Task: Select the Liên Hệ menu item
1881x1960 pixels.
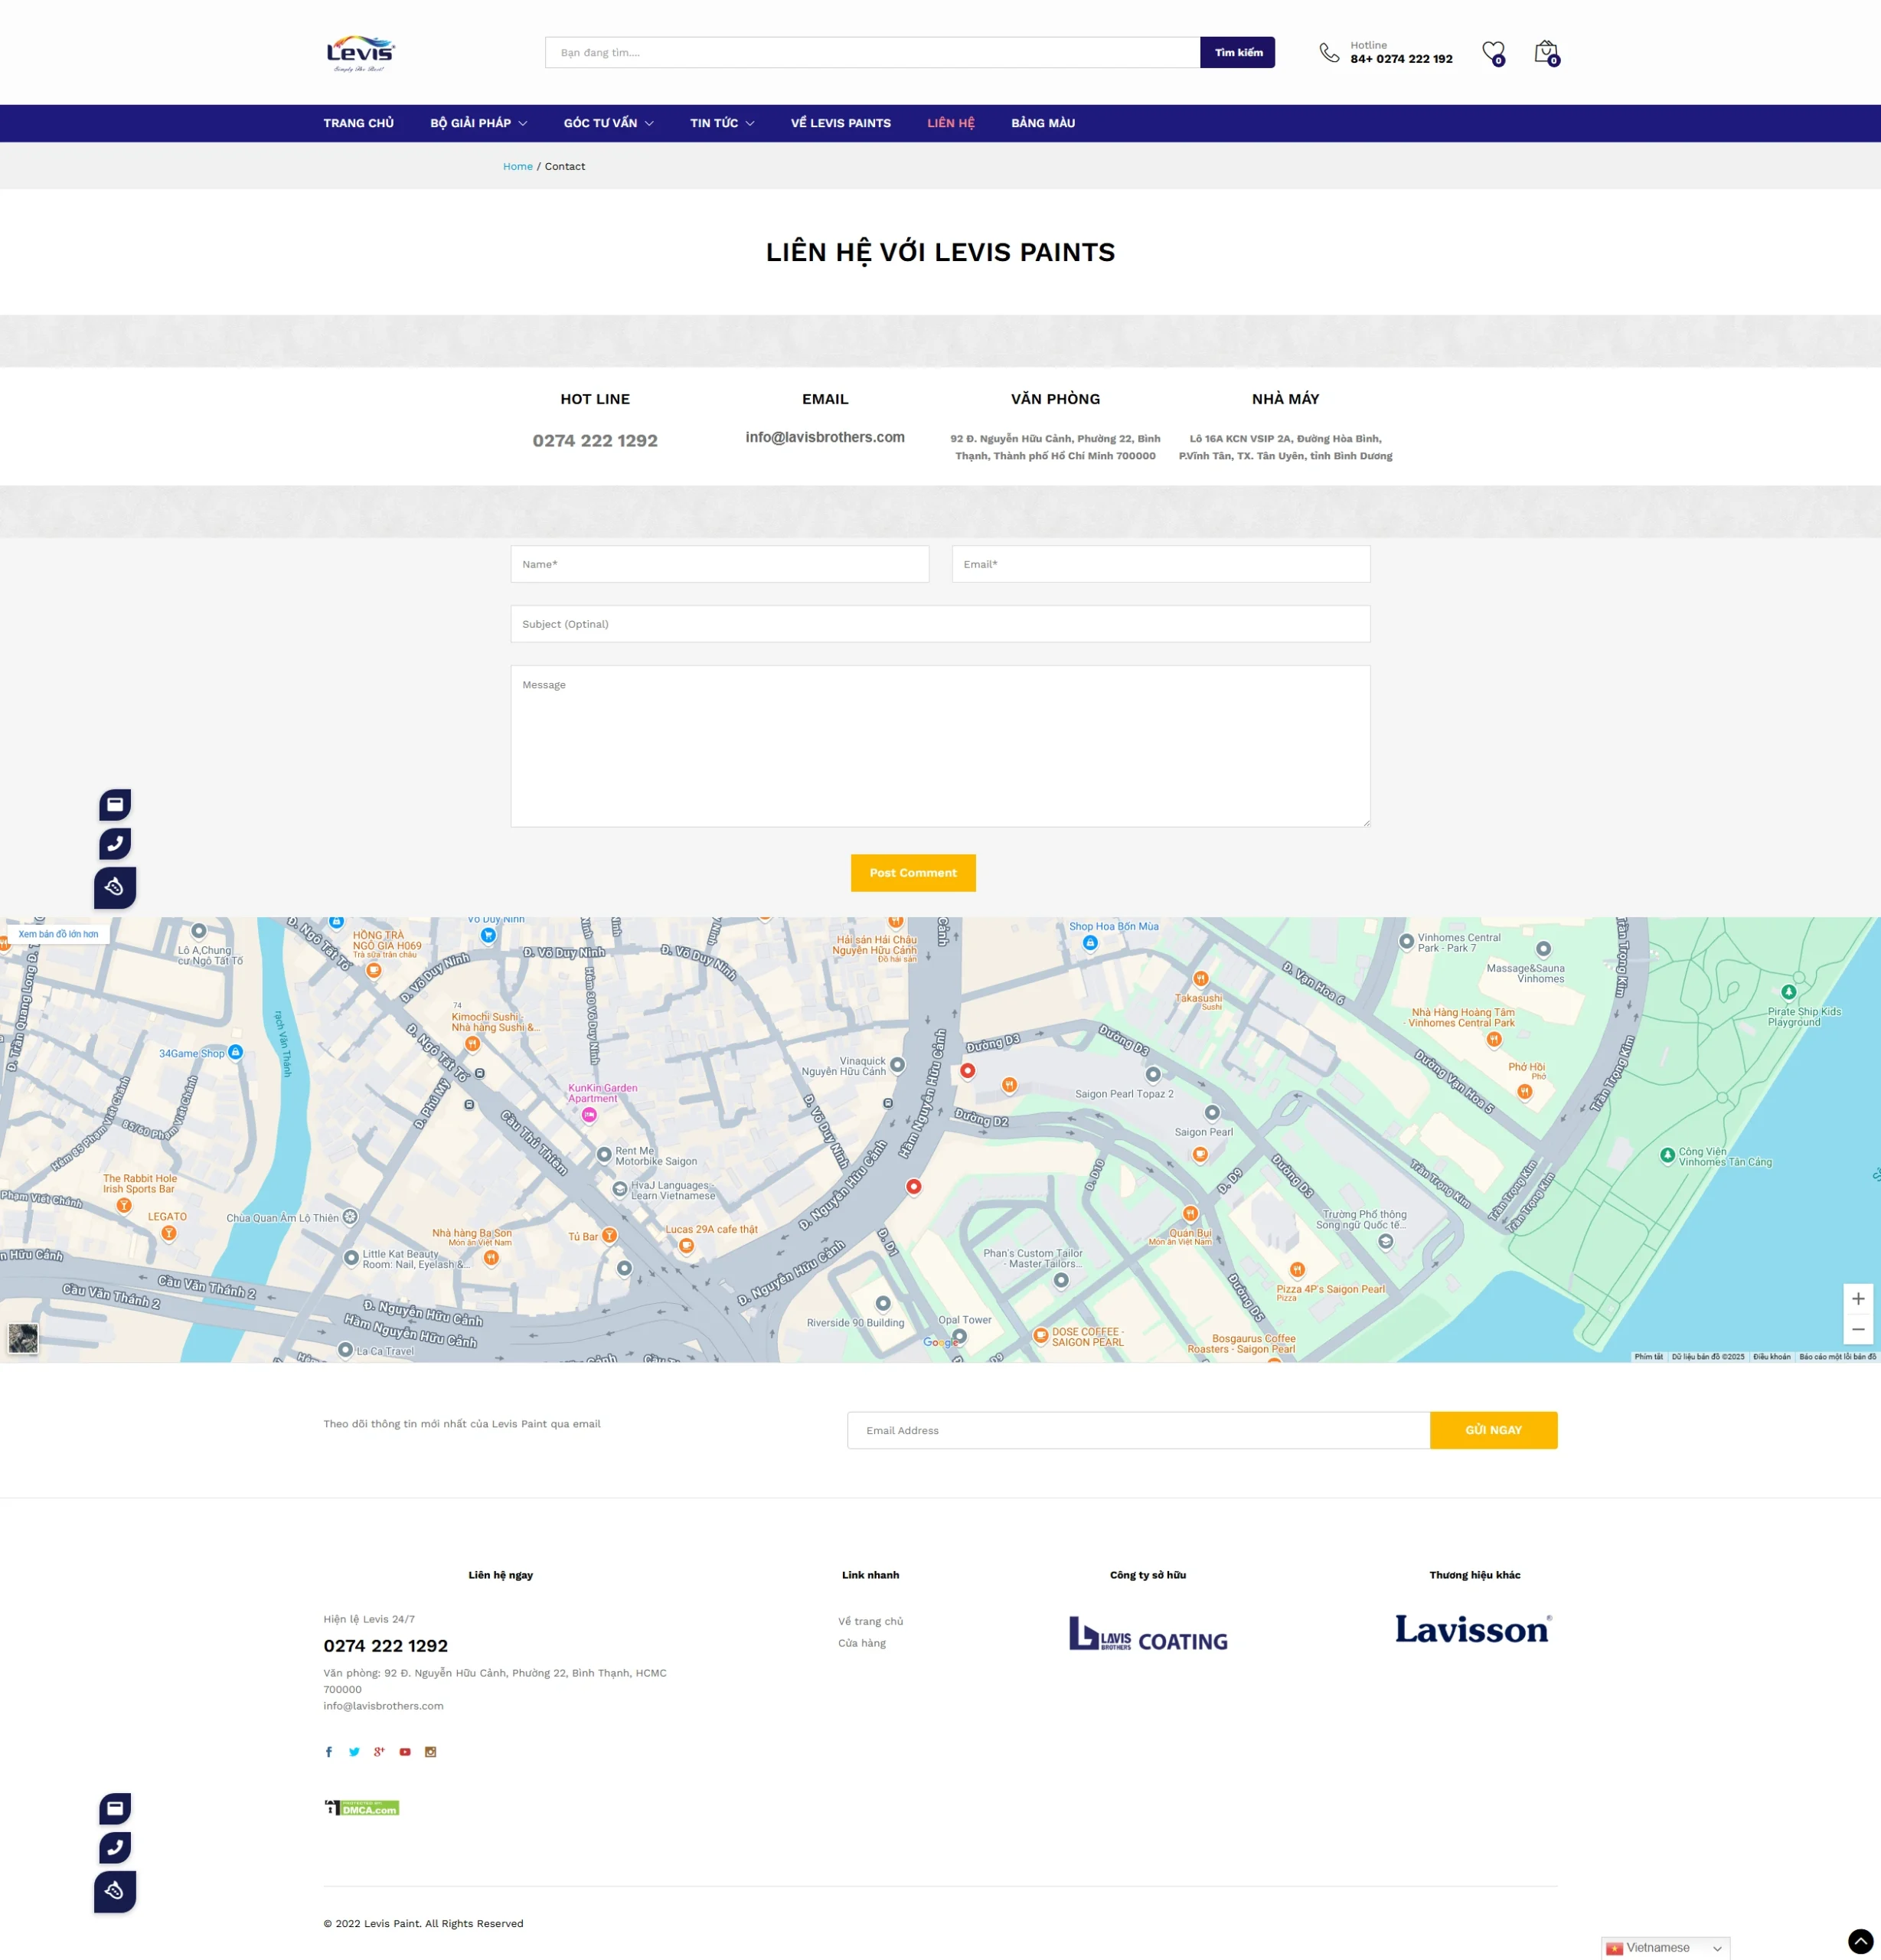Action: [951, 123]
